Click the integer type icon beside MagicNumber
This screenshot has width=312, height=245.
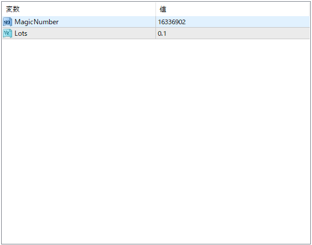tap(8, 22)
